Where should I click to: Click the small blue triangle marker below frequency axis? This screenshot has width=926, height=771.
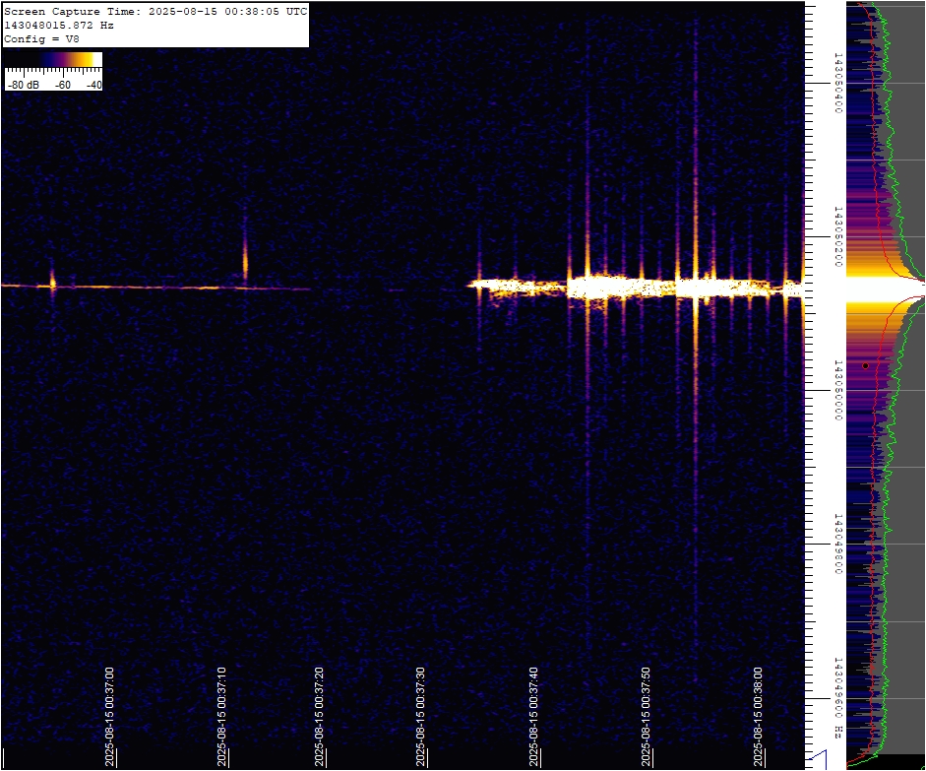coord(818,759)
